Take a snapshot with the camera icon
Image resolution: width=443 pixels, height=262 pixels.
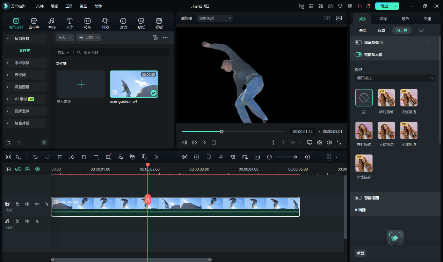click(x=319, y=142)
